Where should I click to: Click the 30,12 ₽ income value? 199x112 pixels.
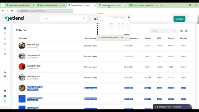pos(171,77)
